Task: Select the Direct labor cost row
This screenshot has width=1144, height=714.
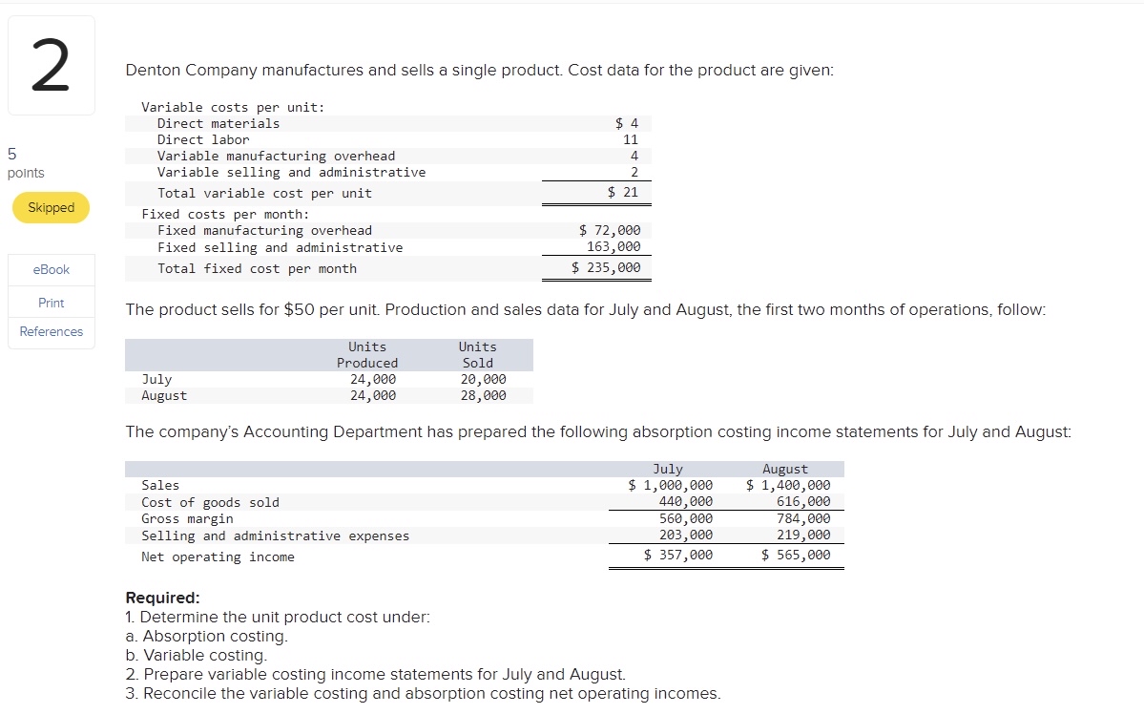Action: pyautogui.click(x=388, y=139)
